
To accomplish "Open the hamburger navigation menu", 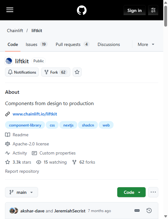I will click(x=10, y=10).
